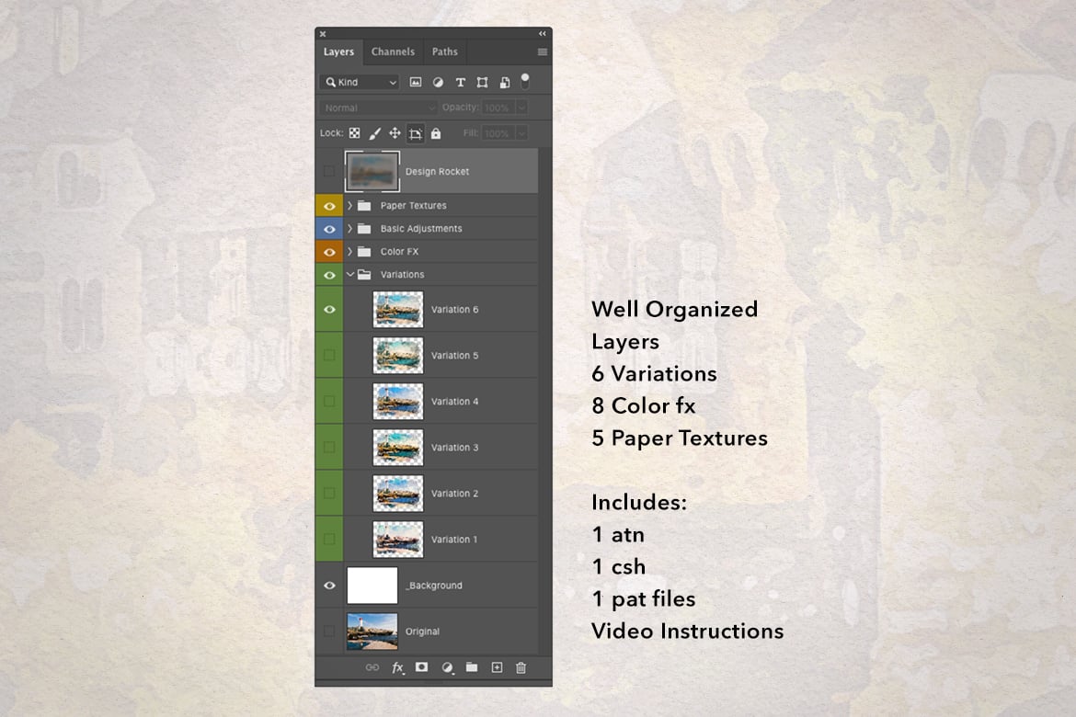Image resolution: width=1076 pixels, height=717 pixels.
Task: Add a layer style fx icon
Action: pos(397,667)
